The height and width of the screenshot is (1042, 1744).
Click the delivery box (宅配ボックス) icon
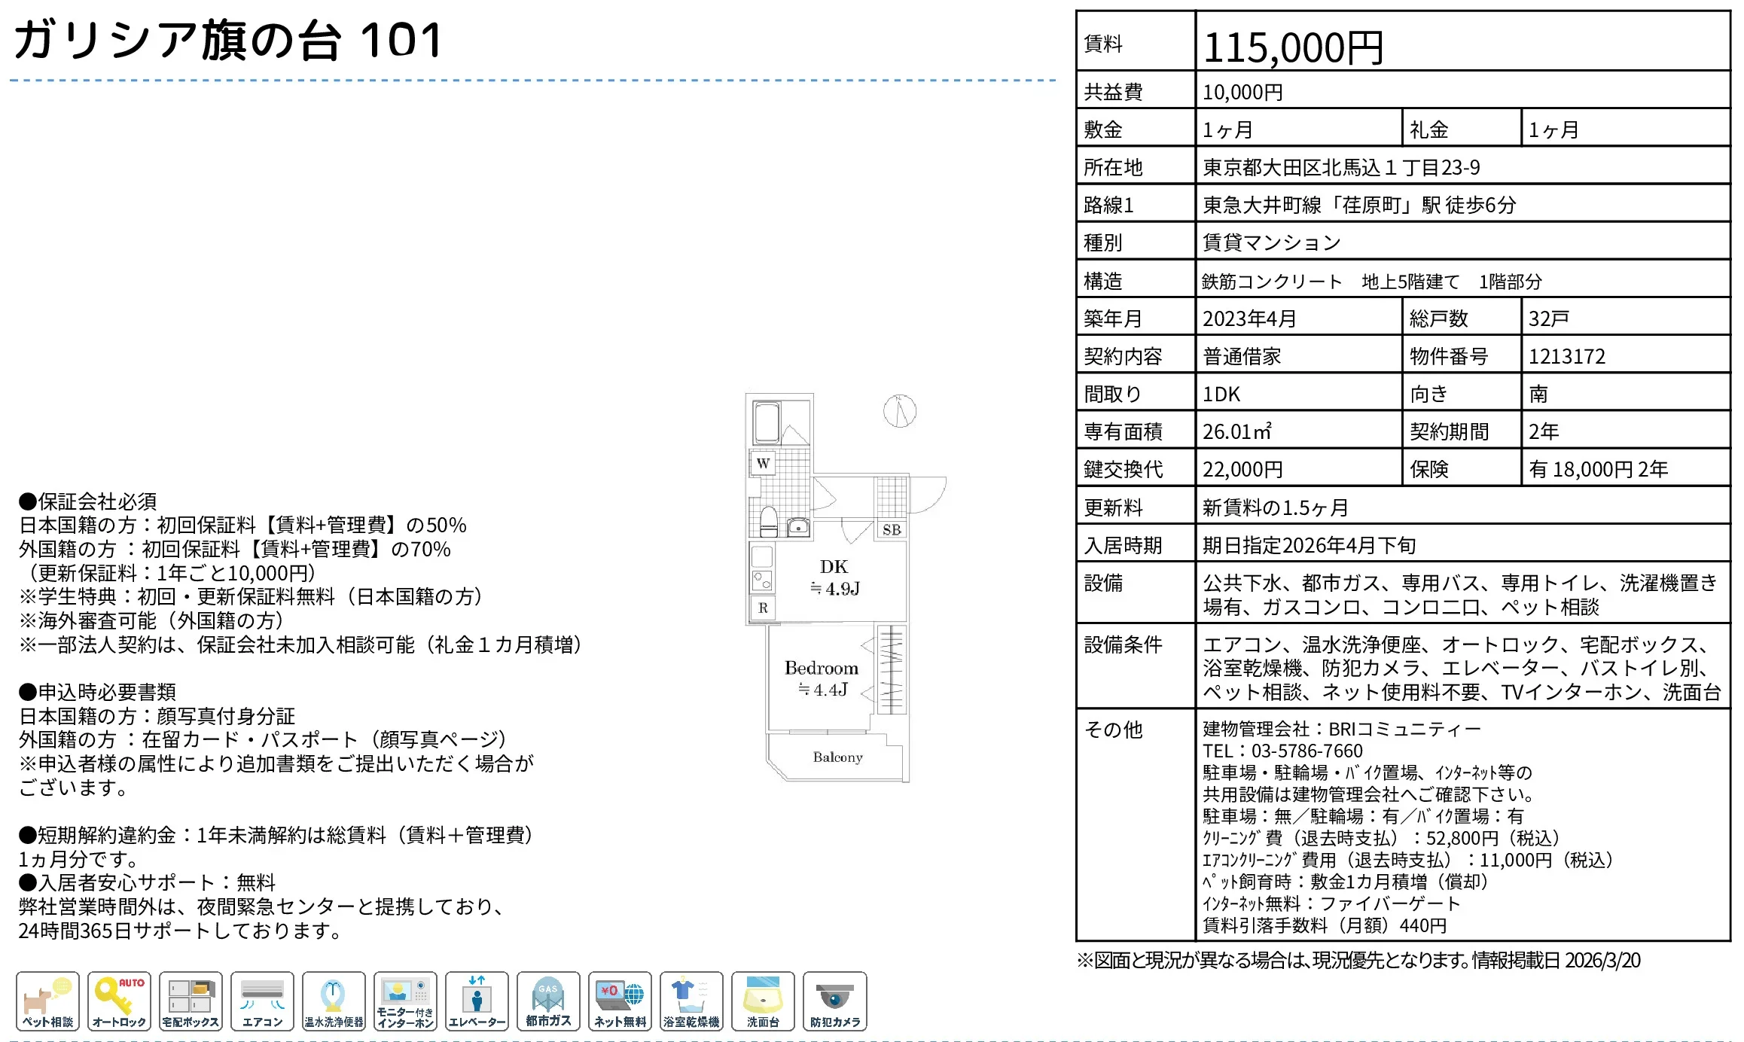tap(191, 1001)
